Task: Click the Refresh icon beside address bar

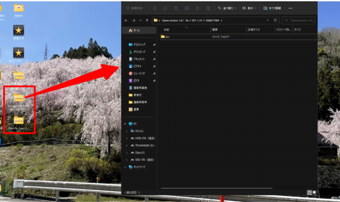Action: (275, 20)
